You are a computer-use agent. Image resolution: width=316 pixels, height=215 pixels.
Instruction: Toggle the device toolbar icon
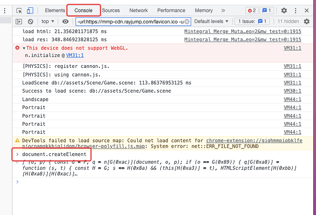(x=30, y=11)
